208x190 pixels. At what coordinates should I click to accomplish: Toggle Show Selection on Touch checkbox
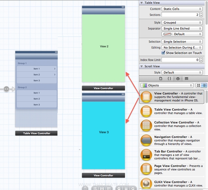point(163,53)
